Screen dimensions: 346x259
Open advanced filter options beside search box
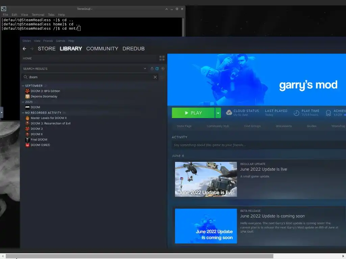click(x=162, y=77)
